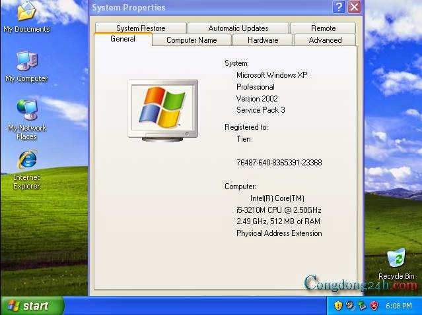422x315 pixels.
Task: Click the i5-3210M CPU @ 2.50GHz text
Action: click(279, 210)
